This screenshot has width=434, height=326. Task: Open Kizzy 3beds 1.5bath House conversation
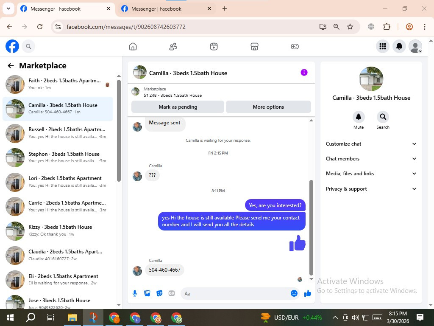point(58,230)
